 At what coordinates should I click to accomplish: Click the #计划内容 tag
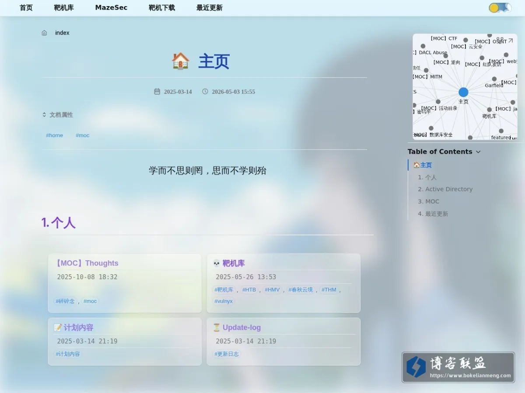point(68,354)
